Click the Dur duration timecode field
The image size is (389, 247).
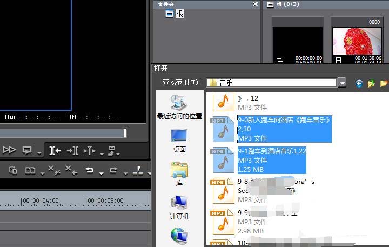coord(31,117)
